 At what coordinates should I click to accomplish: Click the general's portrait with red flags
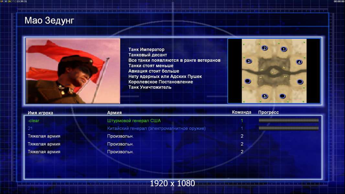click(73, 71)
